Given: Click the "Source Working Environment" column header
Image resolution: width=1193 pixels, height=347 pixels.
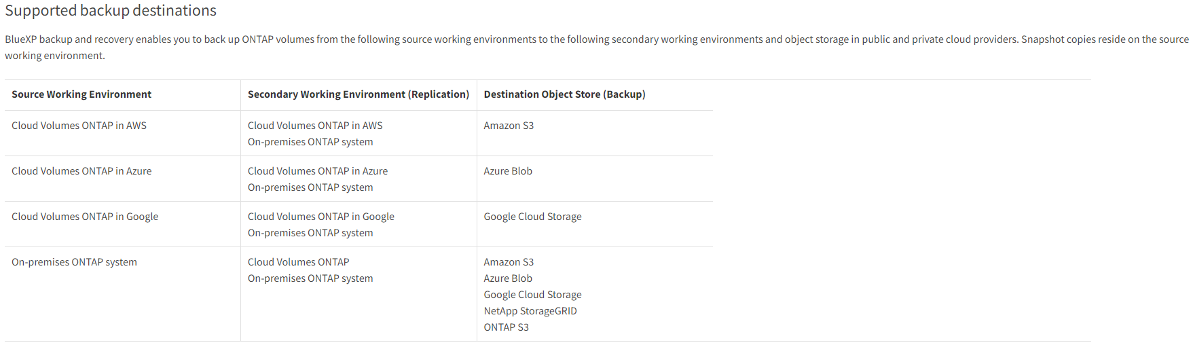Looking at the screenshot, I should tap(81, 94).
